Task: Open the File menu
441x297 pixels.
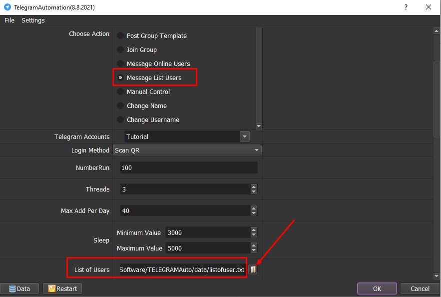Action: tap(9, 20)
